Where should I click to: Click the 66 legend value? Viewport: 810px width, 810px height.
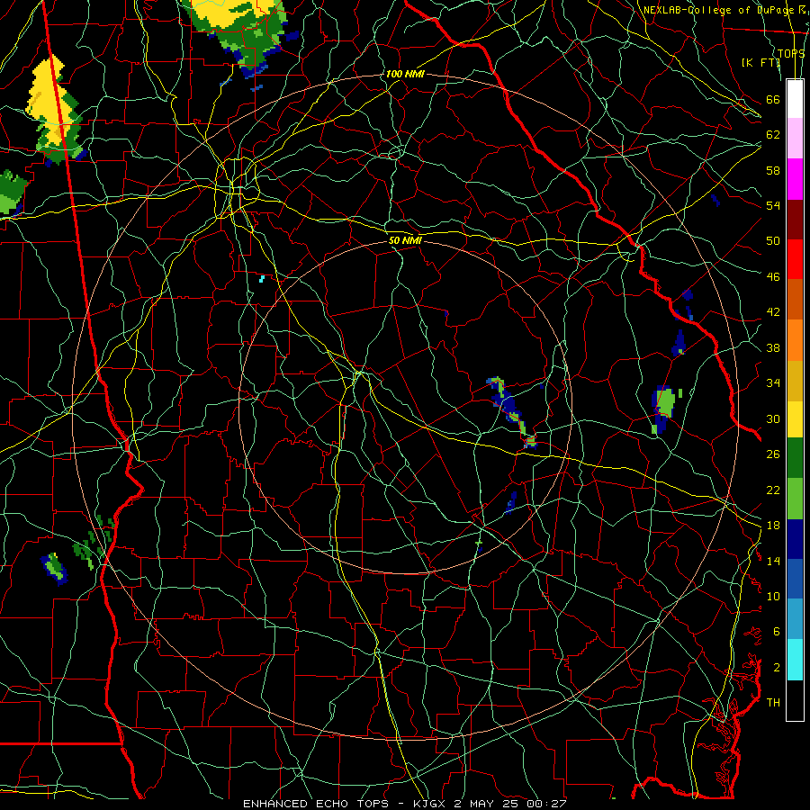click(x=773, y=99)
